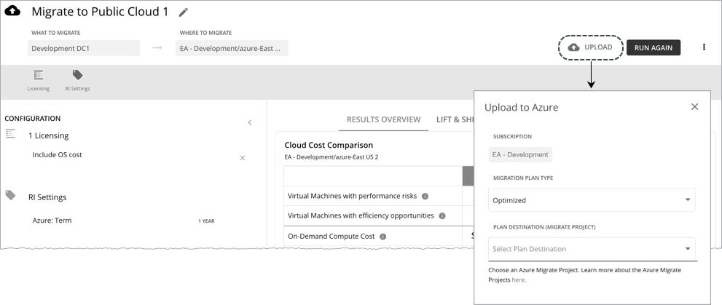
Task: Close the Upload to Azure dialog
Action: (x=694, y=107)
